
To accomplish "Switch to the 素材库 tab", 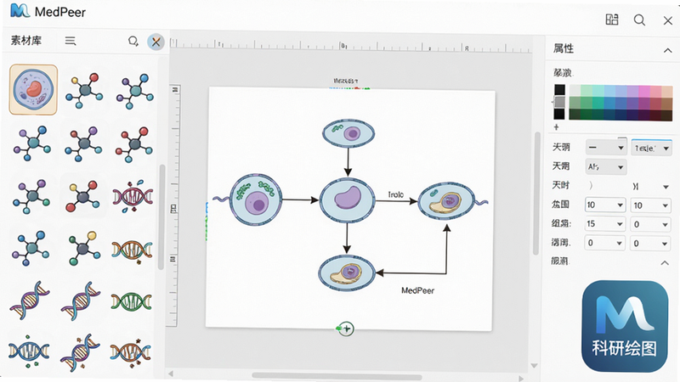I will coord(26,41).
